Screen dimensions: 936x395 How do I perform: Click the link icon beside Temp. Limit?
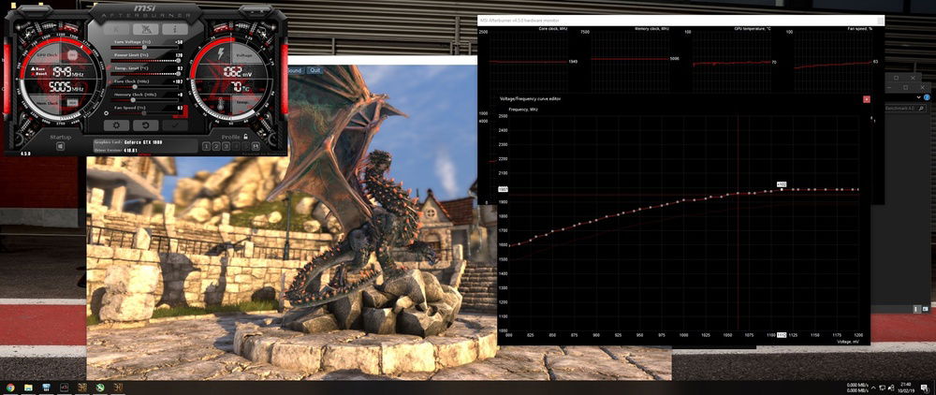click(109, 68)
